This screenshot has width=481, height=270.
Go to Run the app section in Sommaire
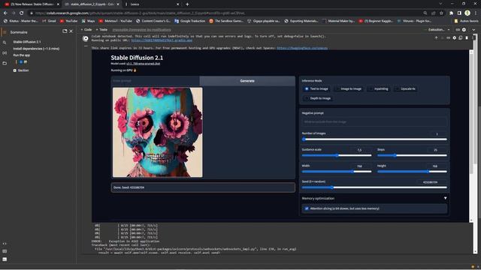pos(22,55)
